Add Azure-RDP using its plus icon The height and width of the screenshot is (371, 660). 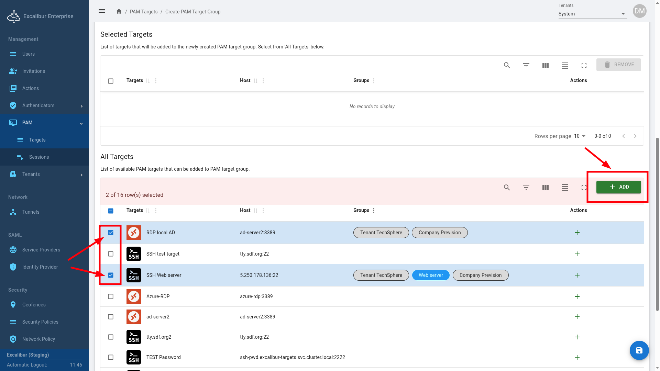click(577, 296)
